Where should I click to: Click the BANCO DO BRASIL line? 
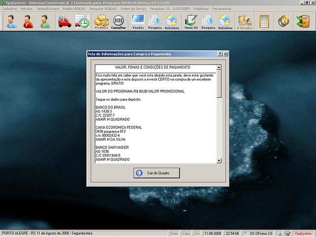coord(111,107)
